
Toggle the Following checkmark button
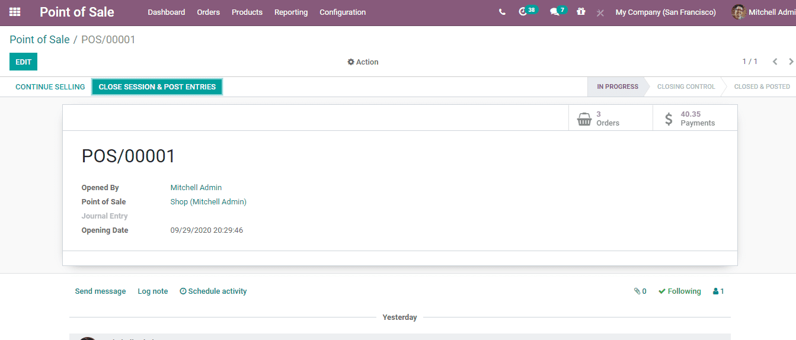tap(679, 291)
